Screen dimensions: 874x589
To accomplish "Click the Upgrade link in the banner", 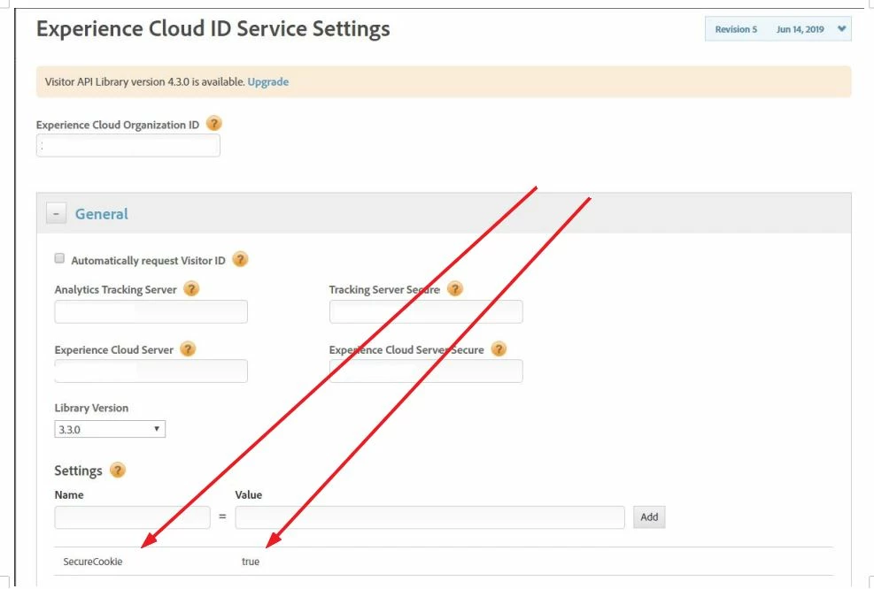I will [x=268, y=82].
